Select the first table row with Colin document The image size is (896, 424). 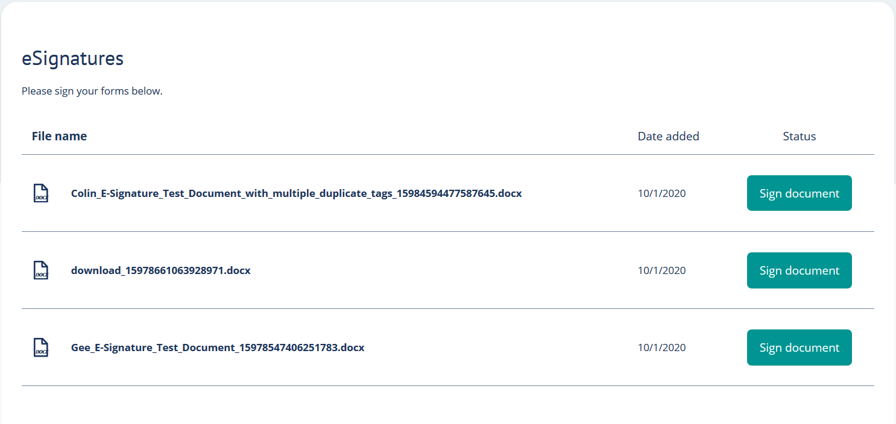(x=447, y=193)
